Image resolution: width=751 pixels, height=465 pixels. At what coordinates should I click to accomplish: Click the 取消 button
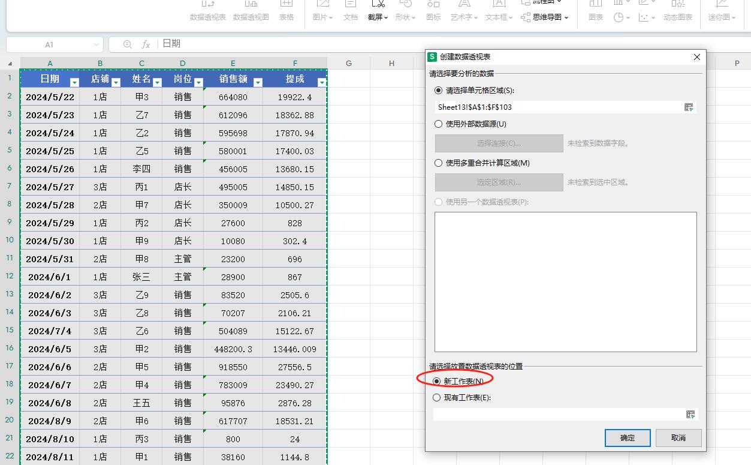pyautogui.click(x=678, y=438)
